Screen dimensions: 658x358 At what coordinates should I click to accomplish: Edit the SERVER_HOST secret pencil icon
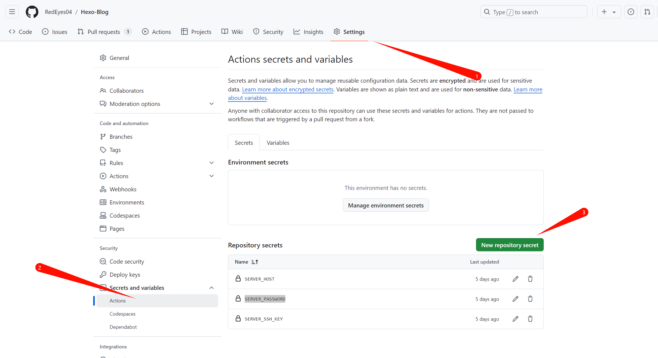515,279
